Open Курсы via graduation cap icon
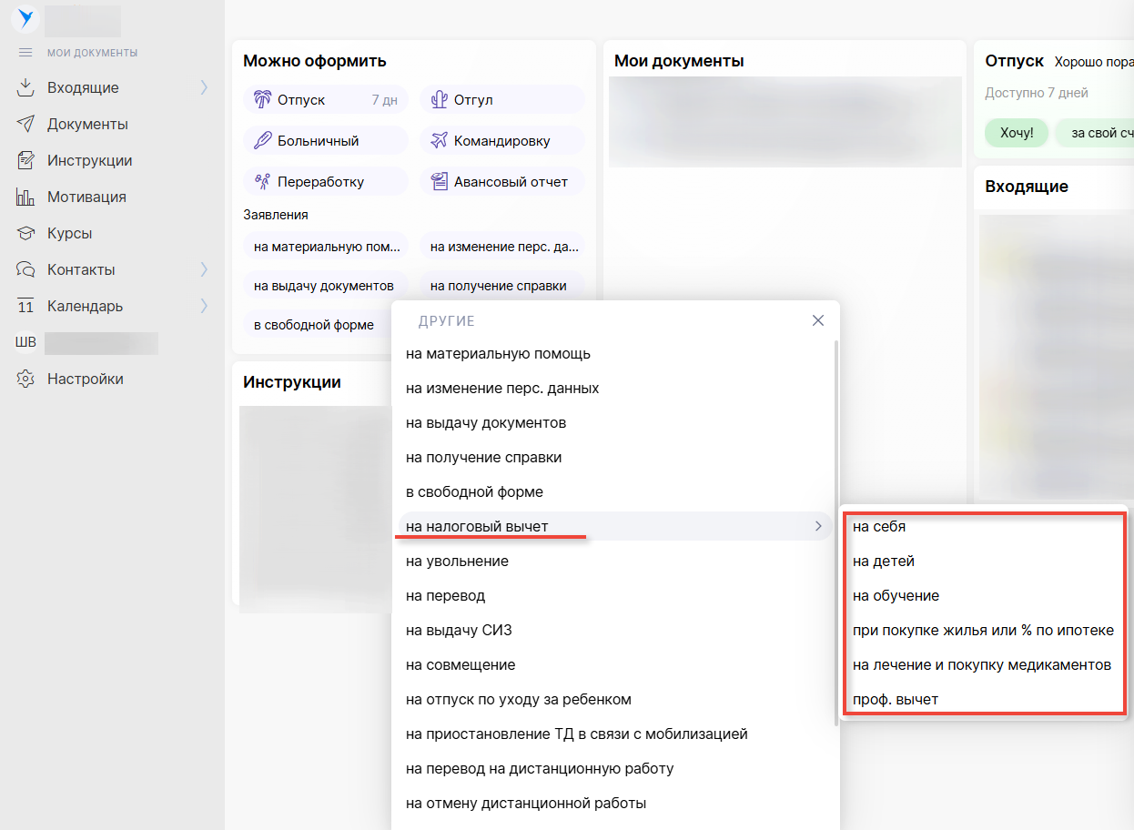This screenshot has width=1134, height=830. click(x=25, y=233)
